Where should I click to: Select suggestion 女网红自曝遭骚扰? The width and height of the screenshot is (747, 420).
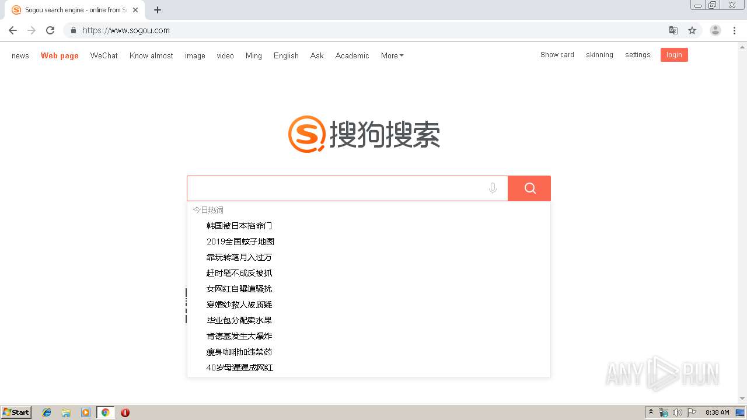pos(239,289)
